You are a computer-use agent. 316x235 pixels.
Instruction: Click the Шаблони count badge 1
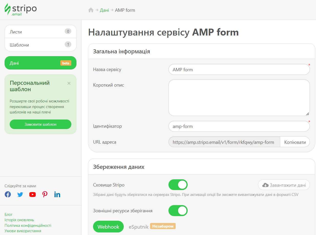coord(68,44)
